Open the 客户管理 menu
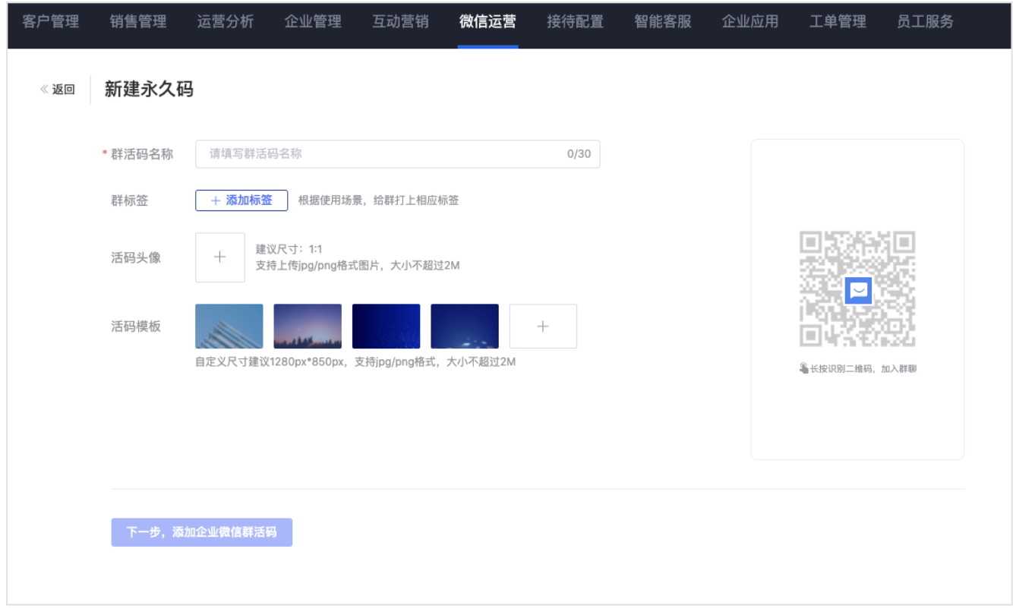Image resolution: width=1013 pixels, height=612 pixels. tap(50, 22)
